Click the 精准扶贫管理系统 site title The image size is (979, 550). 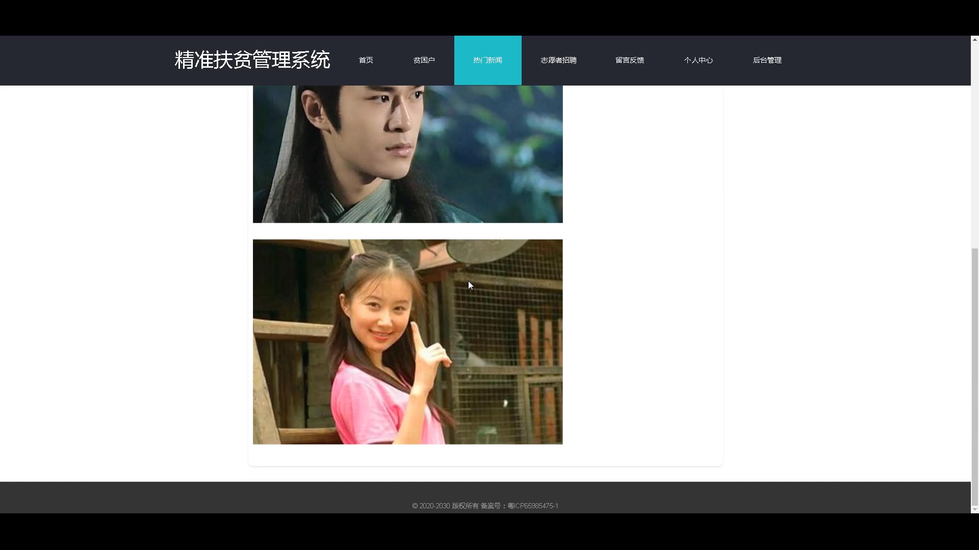point(252,60)
